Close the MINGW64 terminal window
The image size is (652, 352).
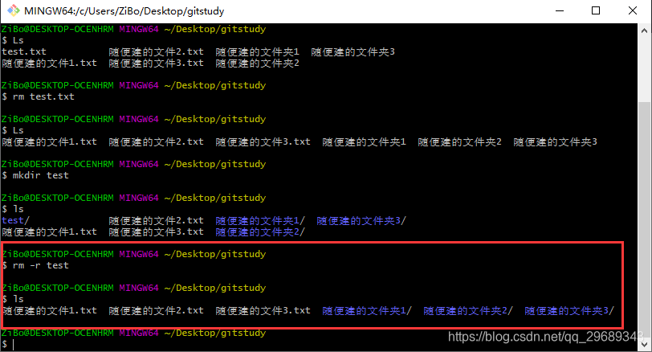[x=633, y=10]
